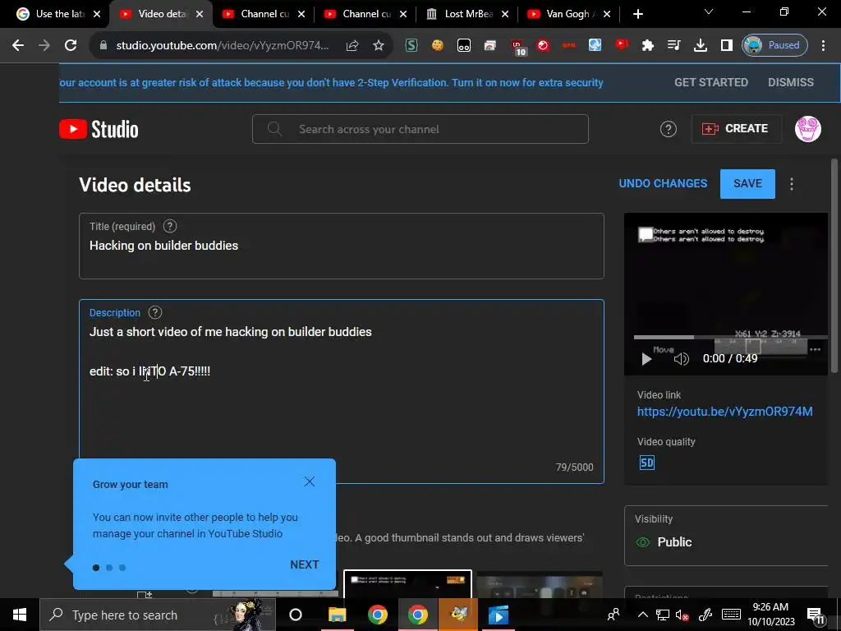The height and width of the screenshot is (631, 841).
Task: Click the share page icon in address bar
Action: tap(352, 46)
